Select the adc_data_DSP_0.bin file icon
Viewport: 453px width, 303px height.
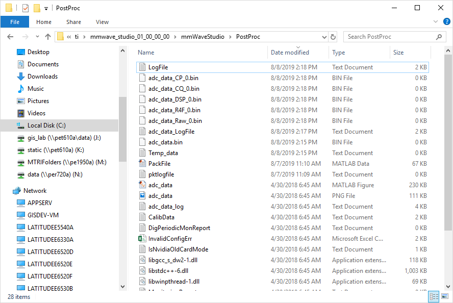pyautogui.click(x=142, y=99)
